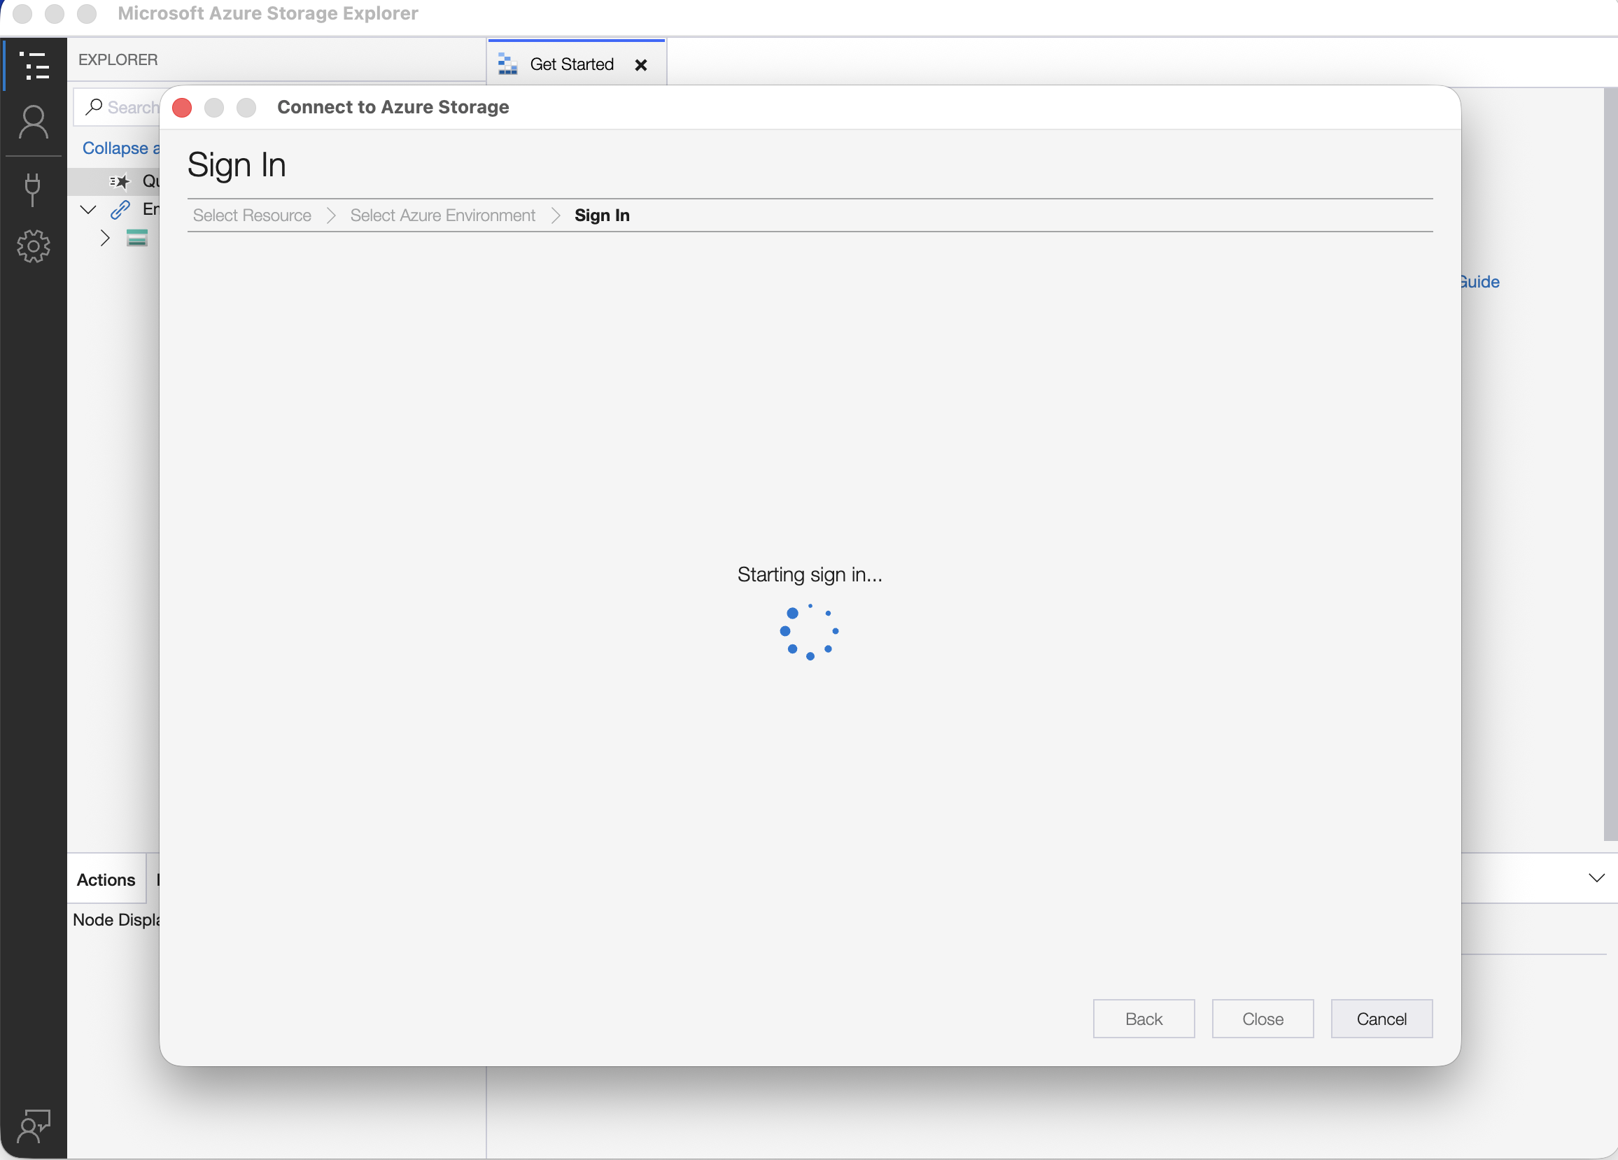
Task: Select the storage account icon in tree
Action: [137, 239]
